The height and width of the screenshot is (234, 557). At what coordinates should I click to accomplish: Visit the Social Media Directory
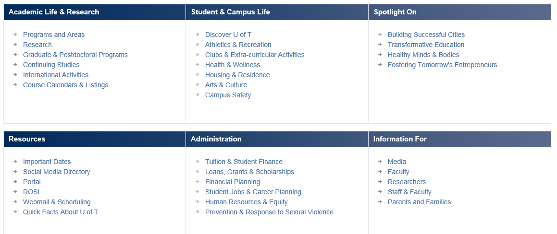tap(56, 172)
